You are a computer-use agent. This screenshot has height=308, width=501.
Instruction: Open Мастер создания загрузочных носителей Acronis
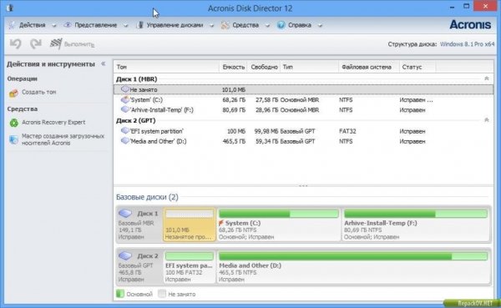pyautogui.click(x=63, y=139)
